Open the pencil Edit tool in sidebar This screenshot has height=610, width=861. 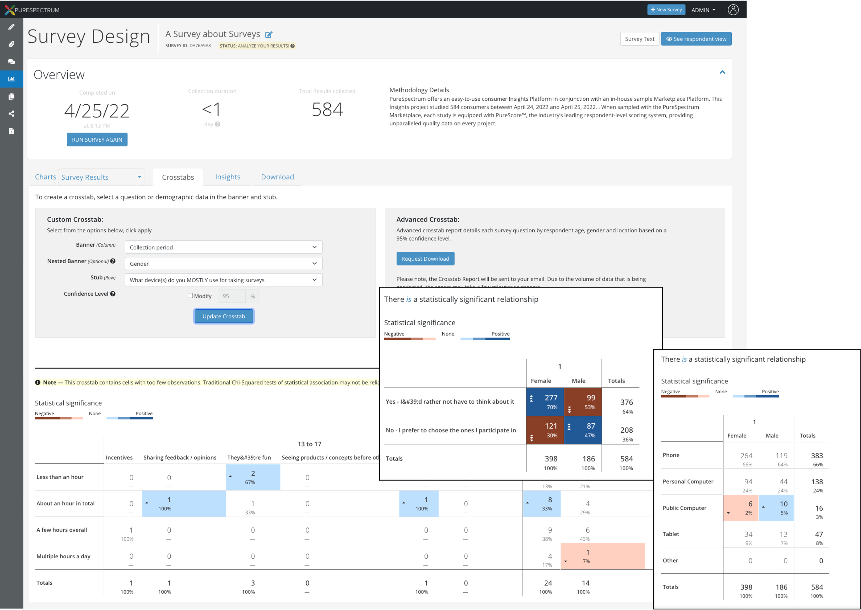[11, 27]
